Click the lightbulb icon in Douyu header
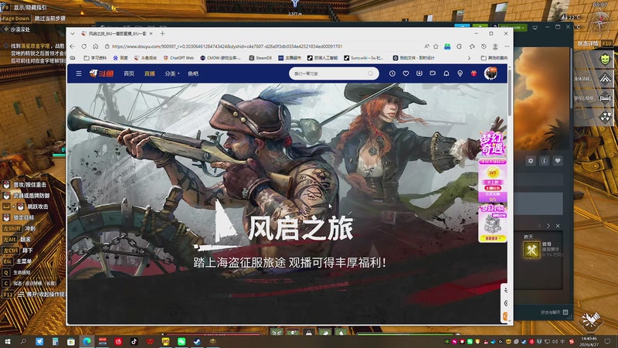618x348 pixels. point(460,73)
